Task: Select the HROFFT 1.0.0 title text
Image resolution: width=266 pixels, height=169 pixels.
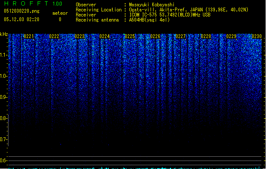Action: [x=33, y=3]
